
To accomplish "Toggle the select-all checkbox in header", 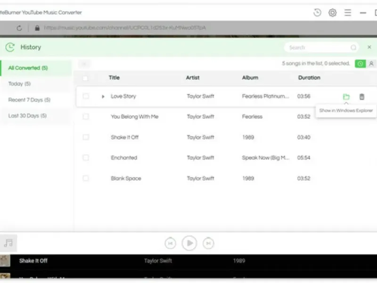I will tap(85, 78).
